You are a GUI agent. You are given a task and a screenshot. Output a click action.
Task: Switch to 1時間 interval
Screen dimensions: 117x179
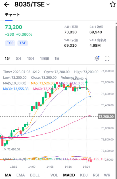(x=44, y=58)
